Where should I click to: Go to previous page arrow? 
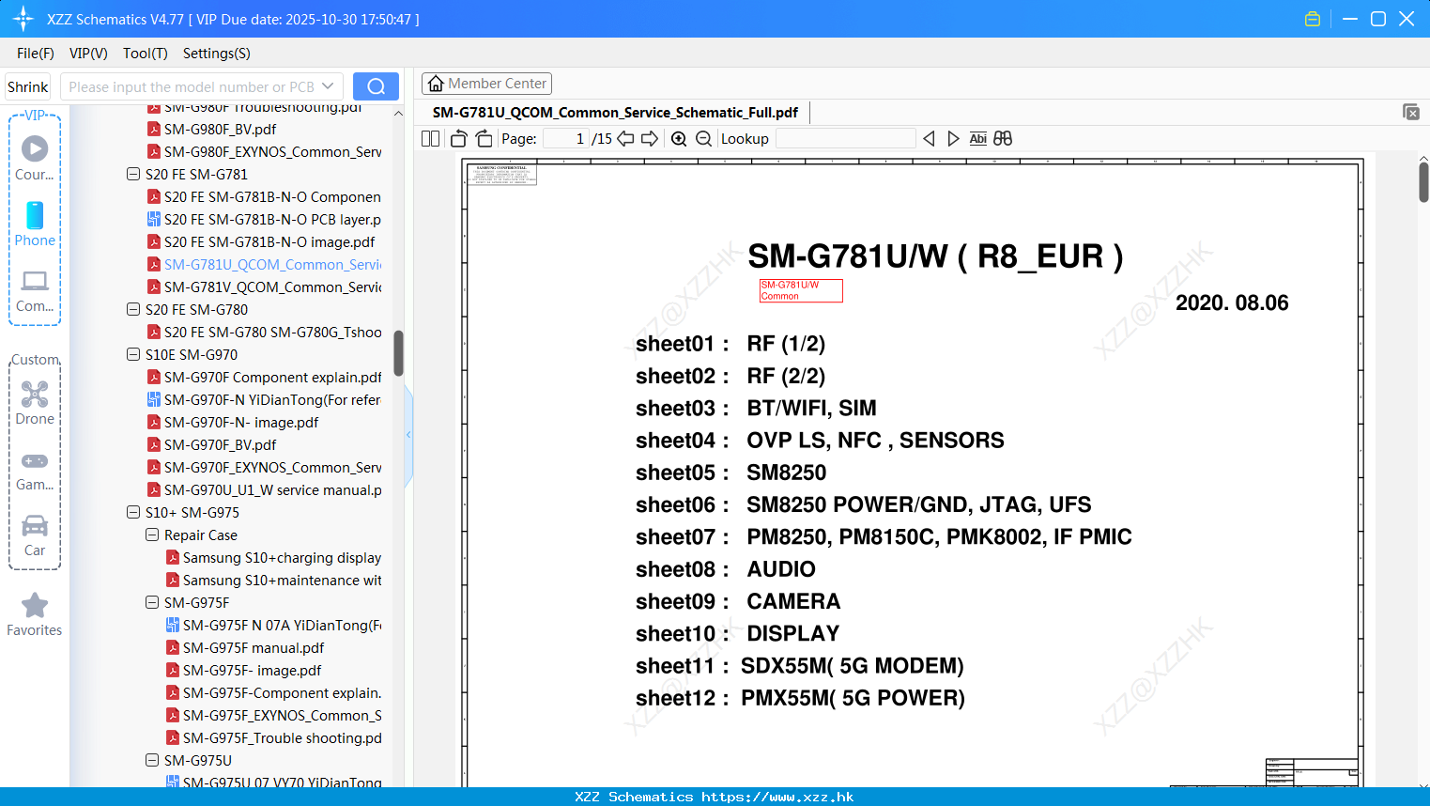pos(625,139)
